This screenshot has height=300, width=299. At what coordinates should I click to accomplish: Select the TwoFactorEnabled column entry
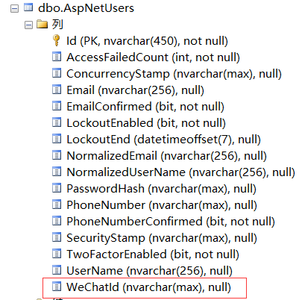(x=153, y=254)
